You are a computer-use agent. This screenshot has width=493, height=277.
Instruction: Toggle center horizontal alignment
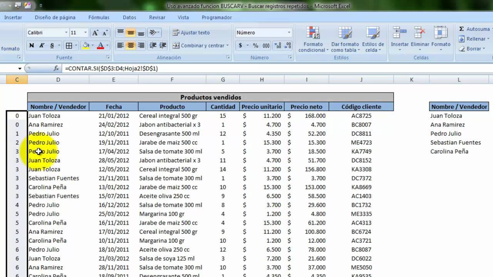coord(131,45)
